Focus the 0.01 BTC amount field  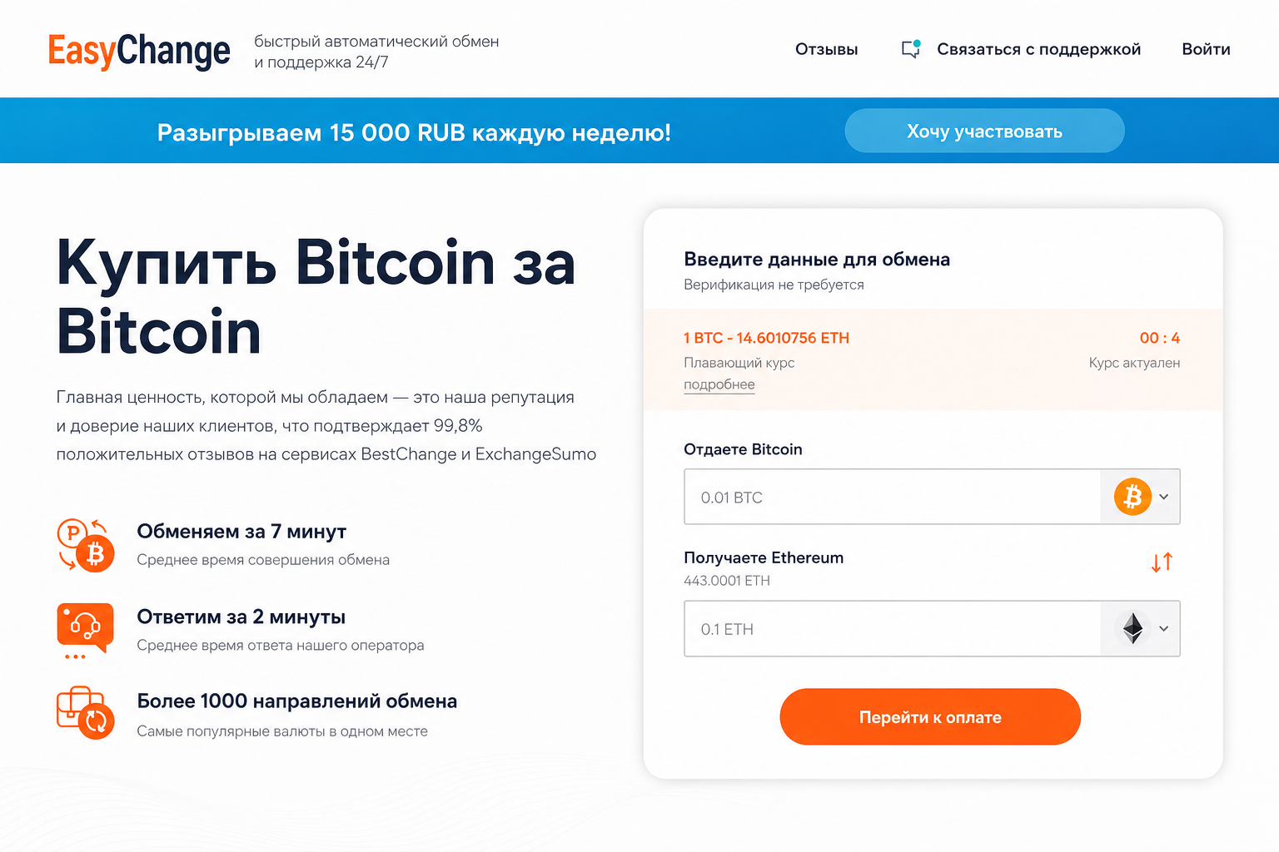click(892, 497)
